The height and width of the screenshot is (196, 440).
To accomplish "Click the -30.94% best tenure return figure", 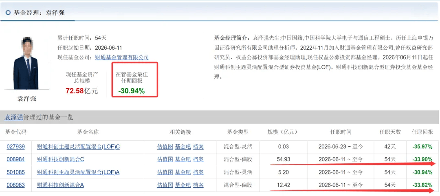I will point(131,91).
